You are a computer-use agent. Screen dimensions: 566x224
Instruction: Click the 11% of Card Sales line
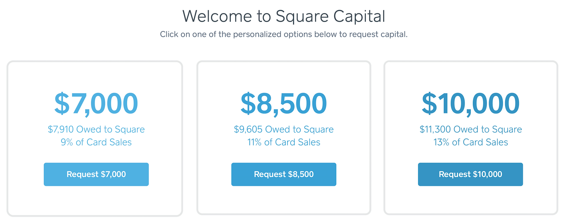coord(284,142)
